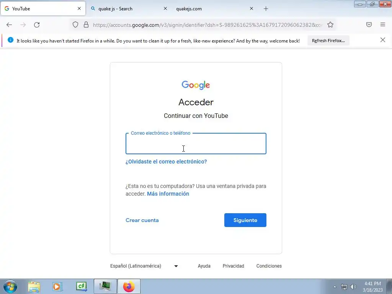This screenshot has height=294, width=392.
Task: Open the Privacidad link
Action: (x=233, y=266)
